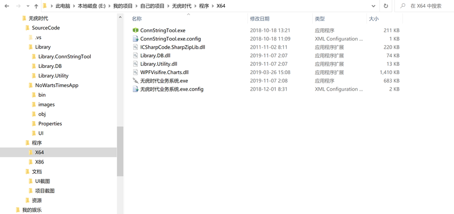
Task: Select the Library folder in tree
Action: [43, 47]
